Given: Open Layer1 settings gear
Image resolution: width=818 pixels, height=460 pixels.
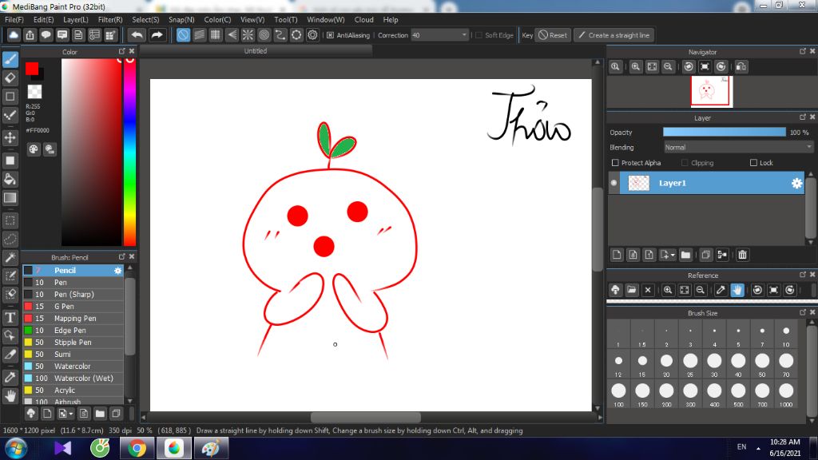Looking at the screenshot, I should point(796,183).
